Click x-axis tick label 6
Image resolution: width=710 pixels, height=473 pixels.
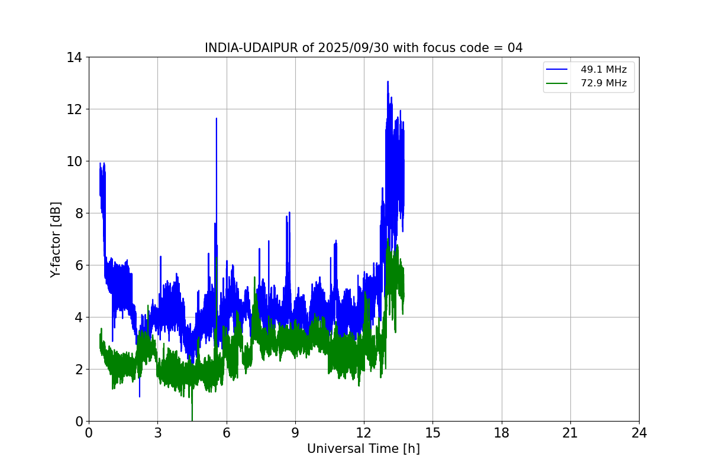(226, 433)
